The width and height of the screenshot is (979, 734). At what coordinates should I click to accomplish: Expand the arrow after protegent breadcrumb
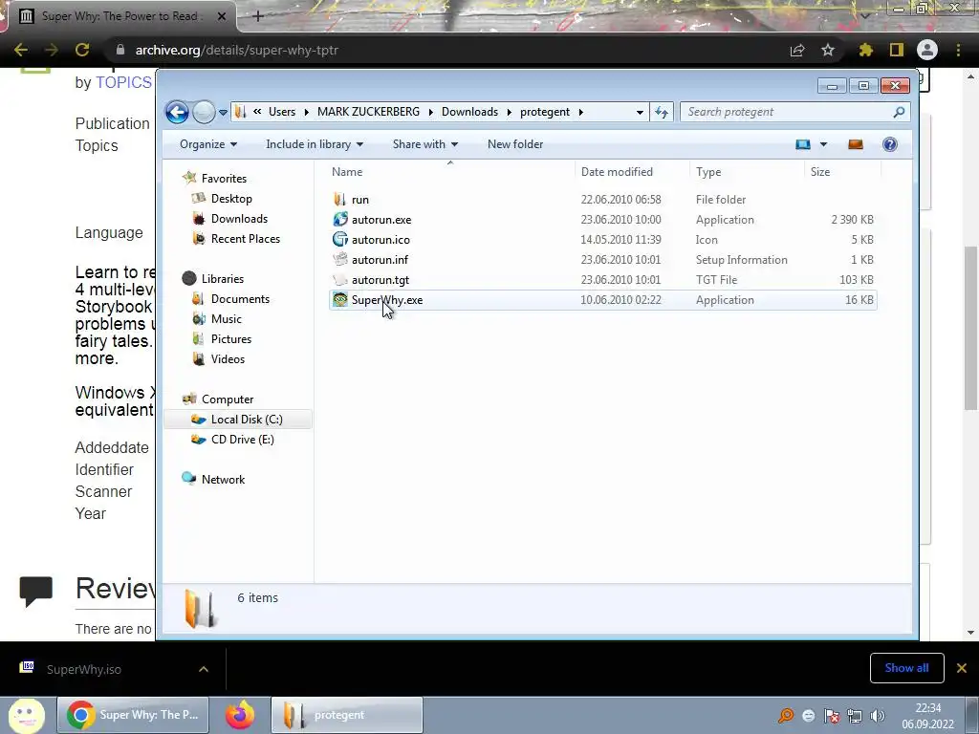click(x=580, y=113)
